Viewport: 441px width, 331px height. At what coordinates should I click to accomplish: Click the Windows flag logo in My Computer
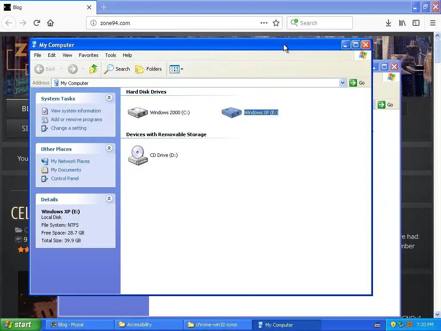point(363,55)
